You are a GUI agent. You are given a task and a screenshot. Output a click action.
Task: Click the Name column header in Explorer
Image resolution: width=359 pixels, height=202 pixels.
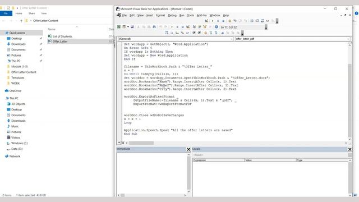(x=52, y=29)
